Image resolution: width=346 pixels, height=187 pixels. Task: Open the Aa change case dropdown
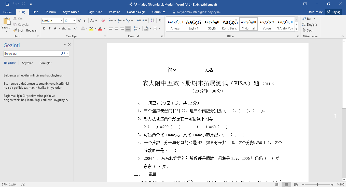tap(93, 21)
